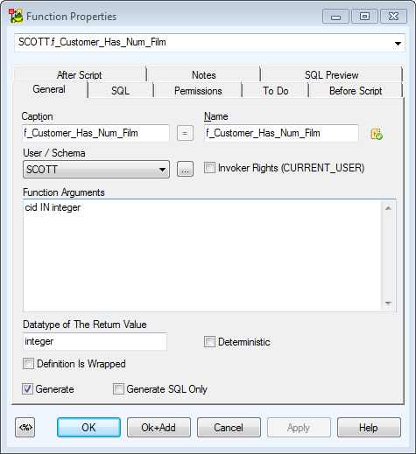Image resolution: width=416 pixels, height=454 pixels.
Task: Open the SQL tab
Action: tap(120, 91)
